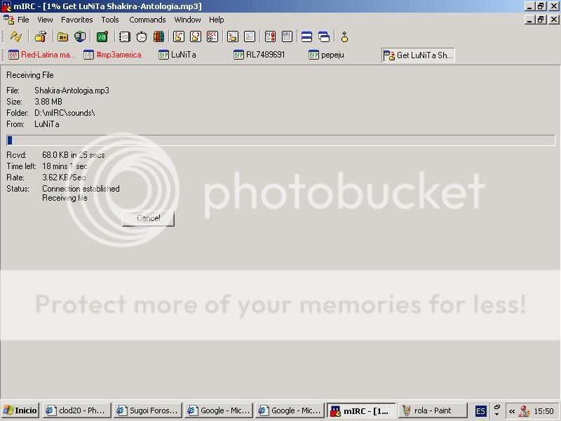The height and width of the screenshot is (421, 561).
Task: Open the DCC Options icon
Action: tap(212, 36)
